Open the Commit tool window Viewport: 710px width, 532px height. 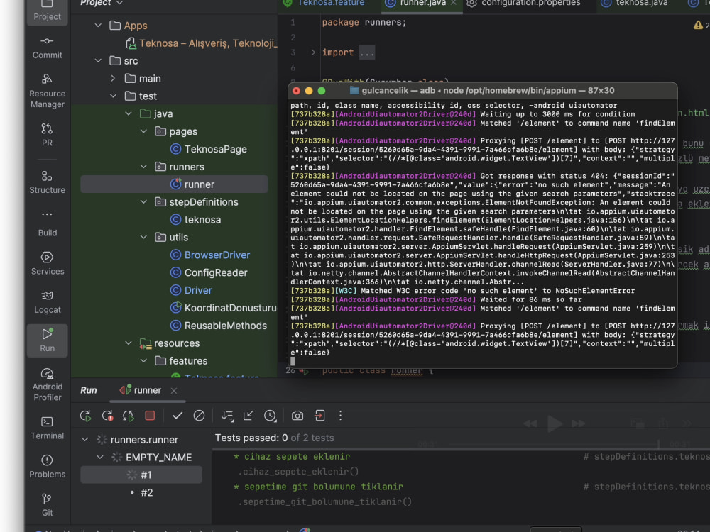[47, 48]
